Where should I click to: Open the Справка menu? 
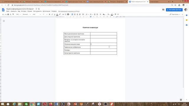(54, 11)
